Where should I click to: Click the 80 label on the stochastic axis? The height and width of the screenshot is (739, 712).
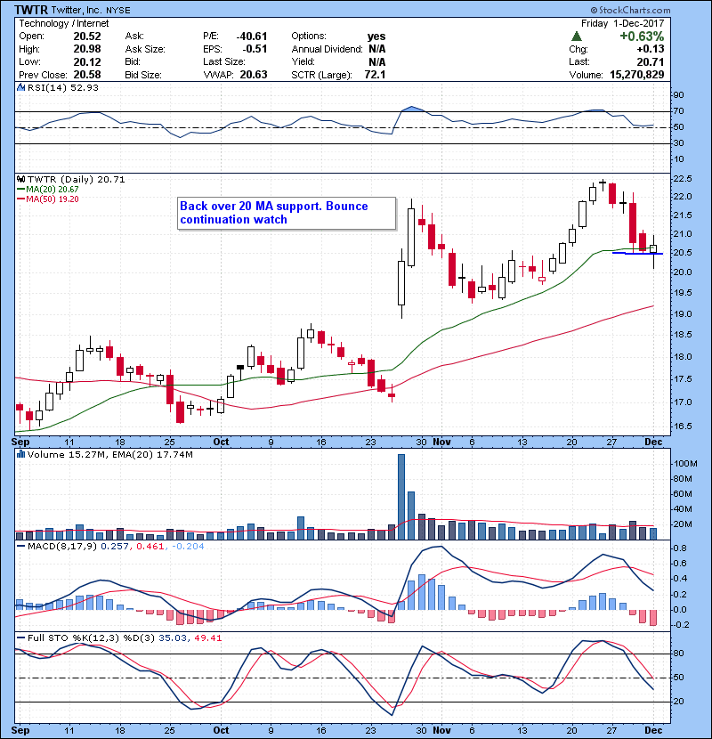coord(678,654)
